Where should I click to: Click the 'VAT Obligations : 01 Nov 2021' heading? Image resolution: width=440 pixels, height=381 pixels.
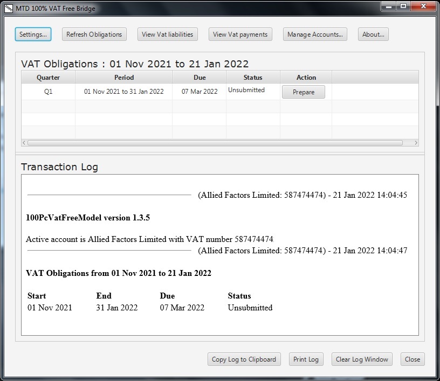135,64
